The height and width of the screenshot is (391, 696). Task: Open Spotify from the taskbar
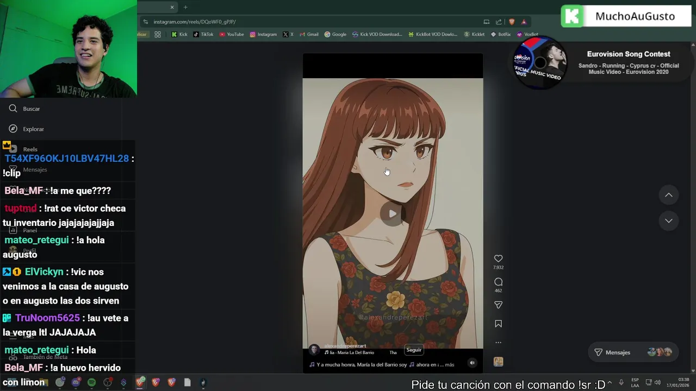[91, 382]
